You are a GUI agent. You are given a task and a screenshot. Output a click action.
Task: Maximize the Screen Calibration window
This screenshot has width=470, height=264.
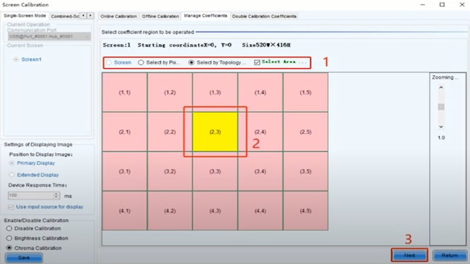pos(442,5)
